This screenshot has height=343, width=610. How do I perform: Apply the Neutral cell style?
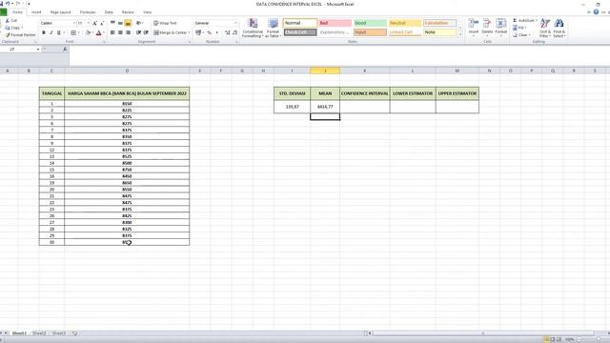pos(405,23)
